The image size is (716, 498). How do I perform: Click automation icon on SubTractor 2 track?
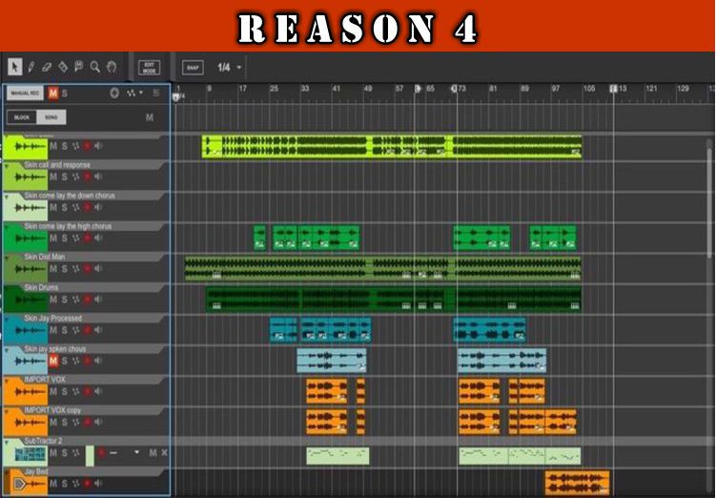pos(76,453)
